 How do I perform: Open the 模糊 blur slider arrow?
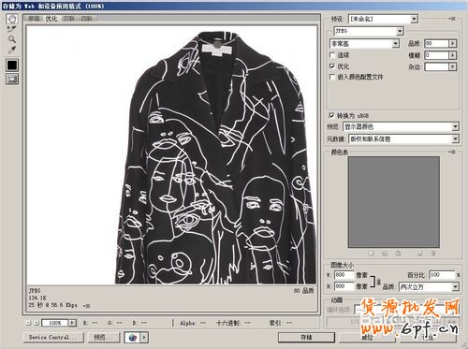453,55
